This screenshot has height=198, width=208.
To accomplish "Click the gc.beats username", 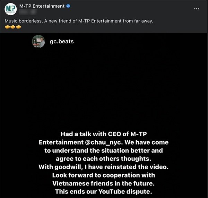I will (x=62, y=41).
